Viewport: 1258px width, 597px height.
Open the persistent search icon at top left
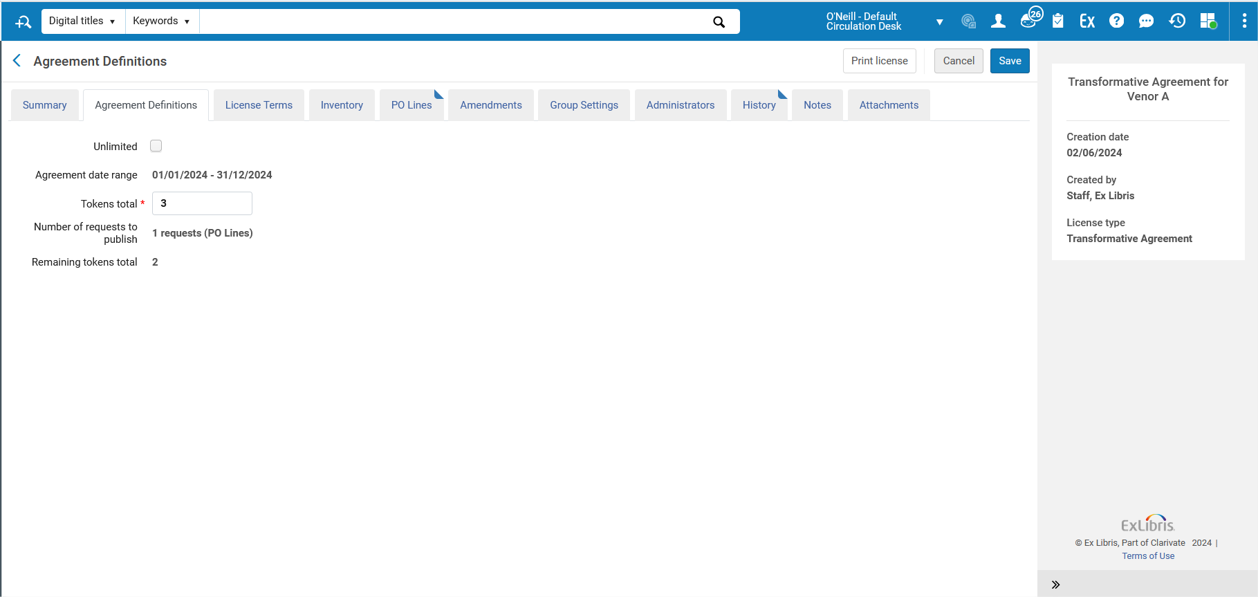pos(23,21)
